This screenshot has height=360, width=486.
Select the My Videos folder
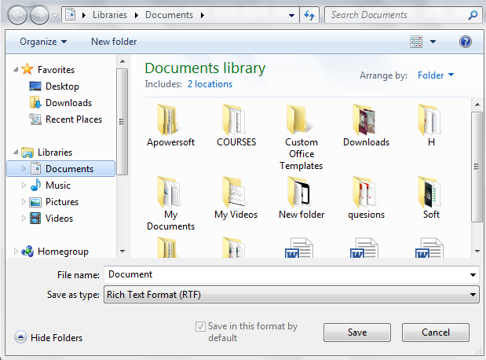click(236, 198)
